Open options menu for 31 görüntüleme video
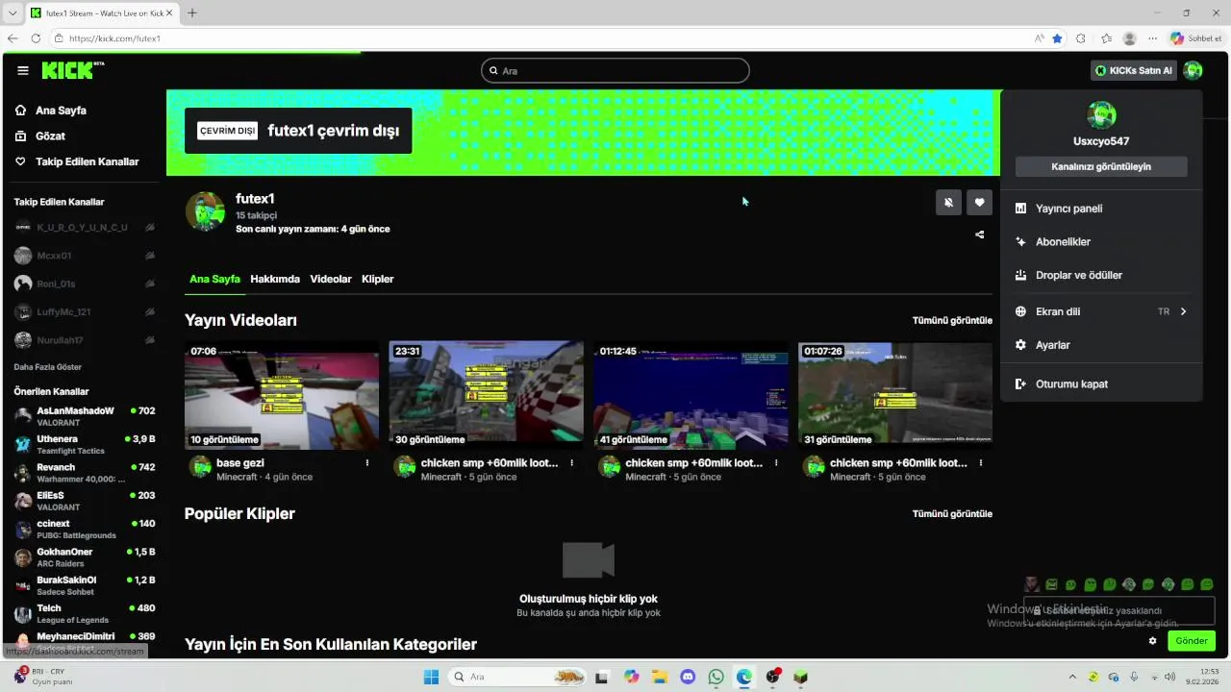Screen dimensions: 1231x692 pos(981,462)
